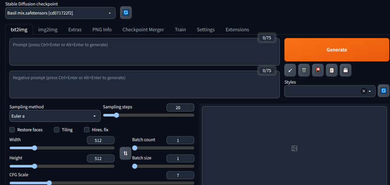Click the prompt token counter 0/75
The image size is (390, 185).
[x=267, y=38]
